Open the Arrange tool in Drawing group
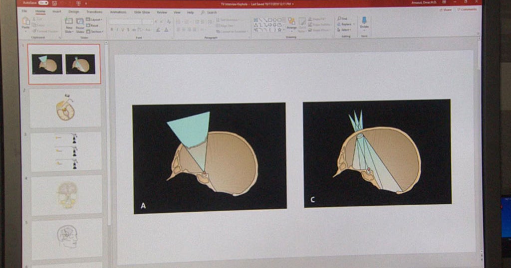 [291, 23]
